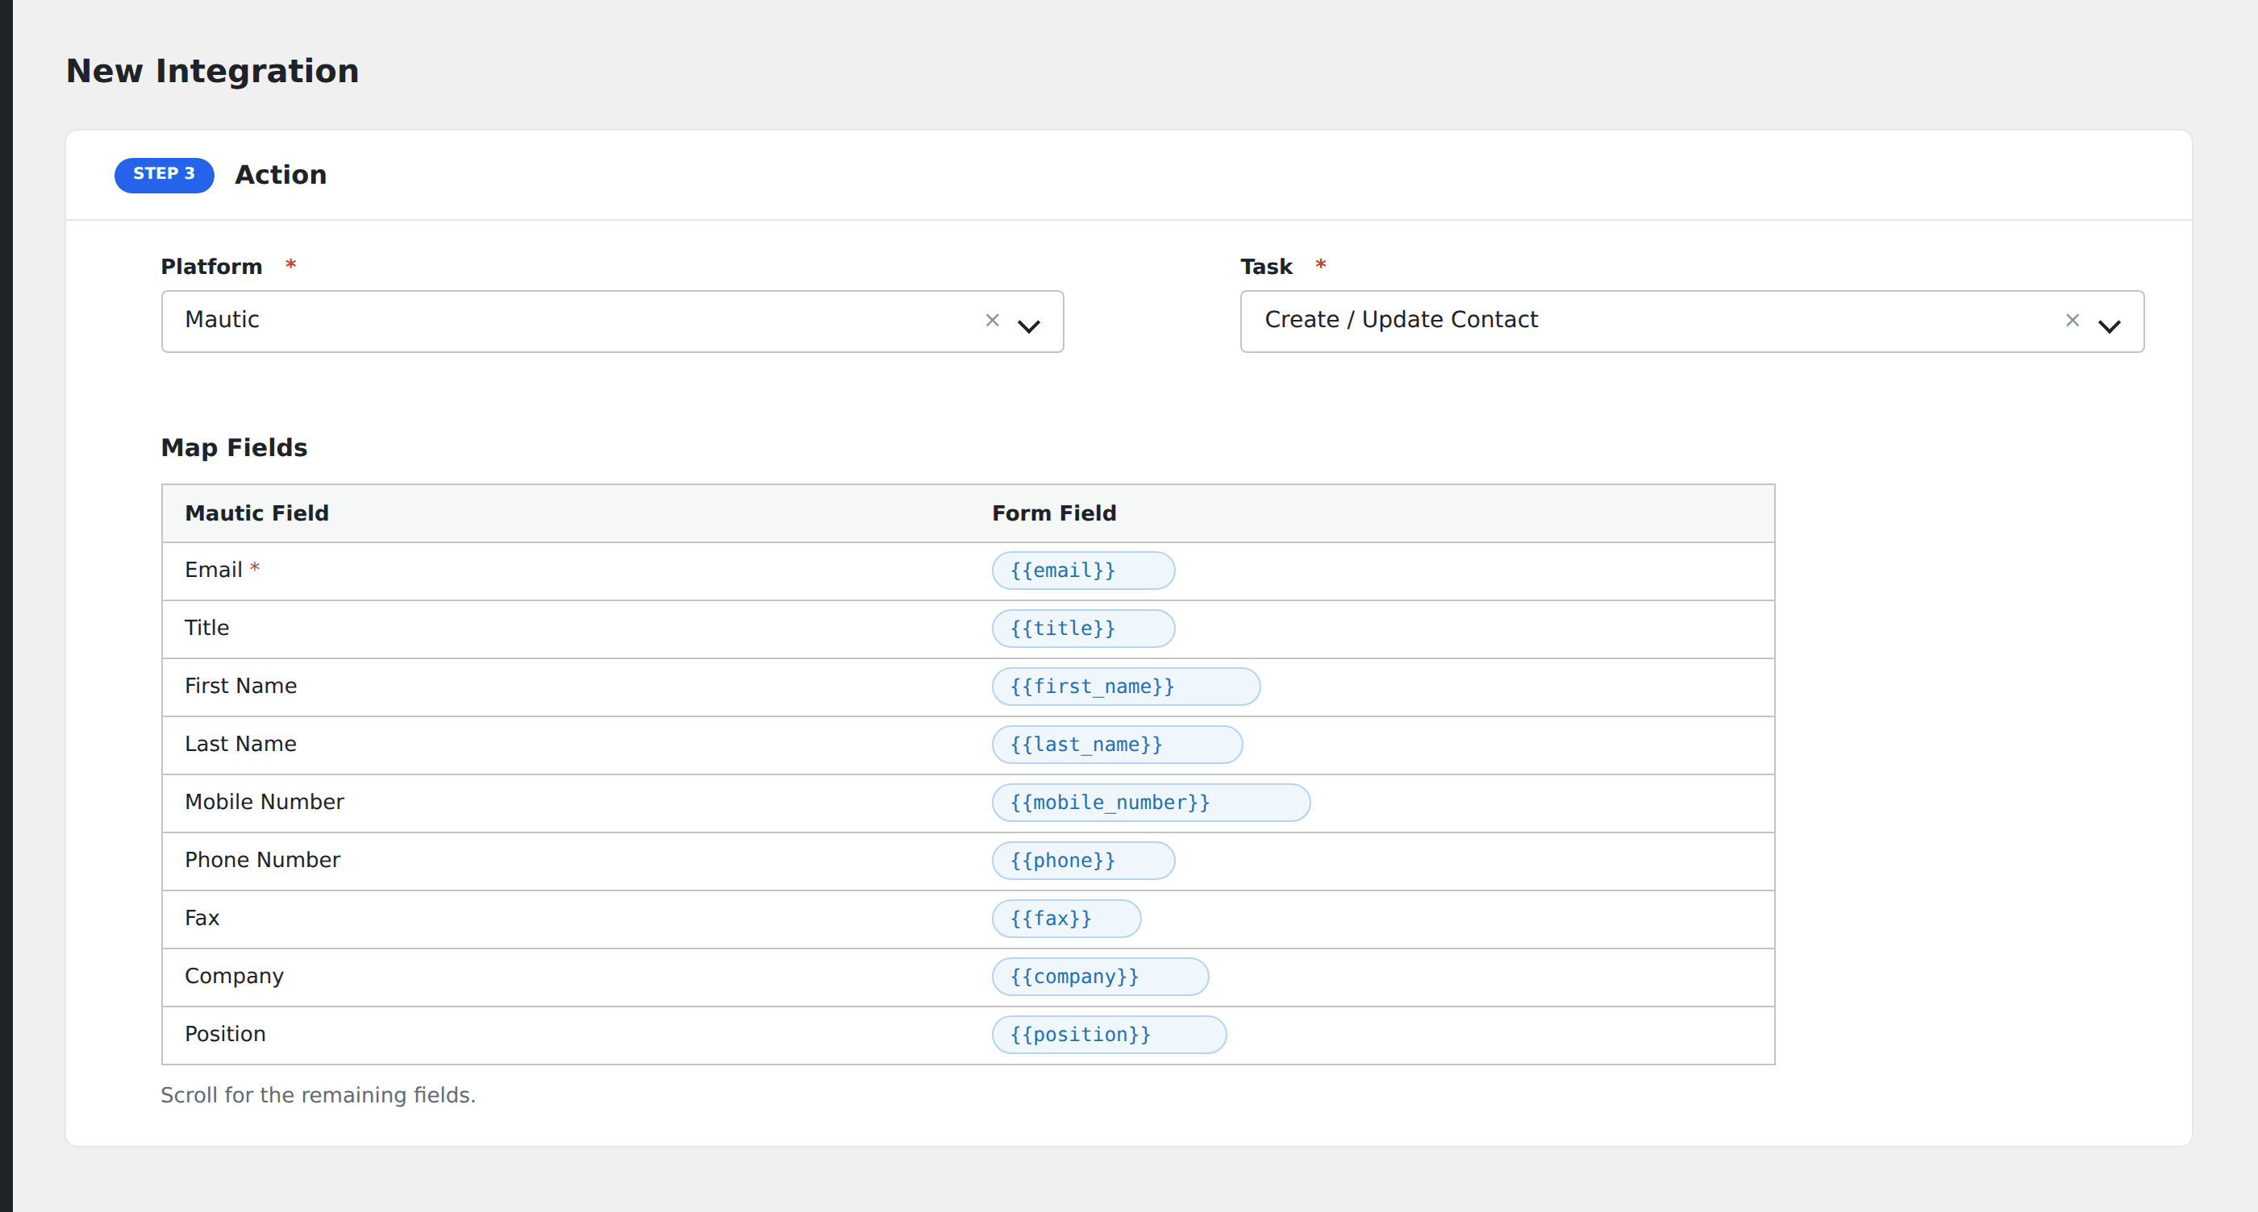Click the Fax row label
The image size is (2258, 1212).
pos(202,918)
